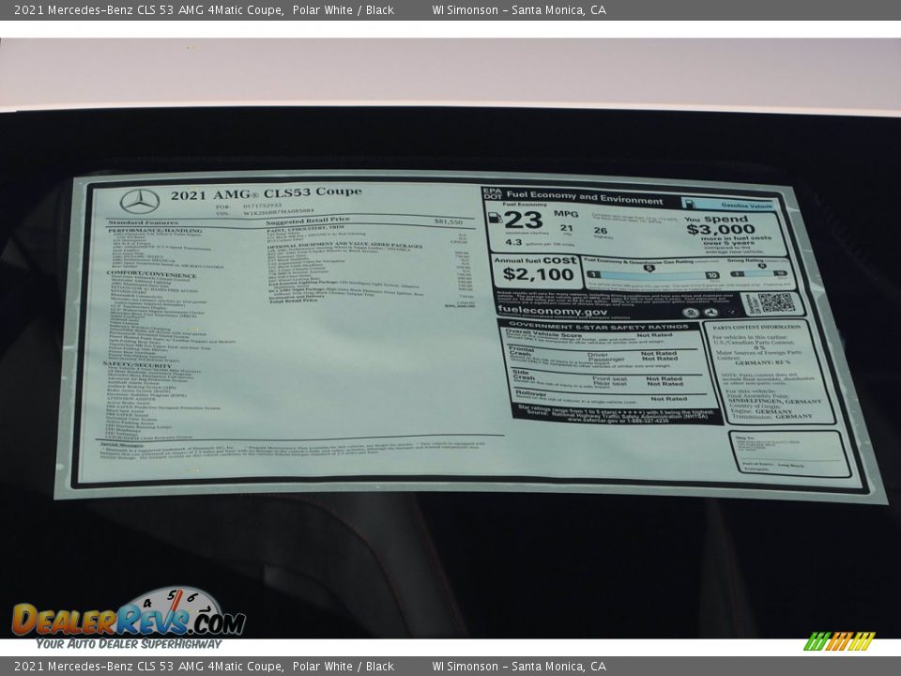Screen dimensions: 901x676
Task: Click 'COMFORT/CONVENIENCE' section title
Action: tap(152, 275)
